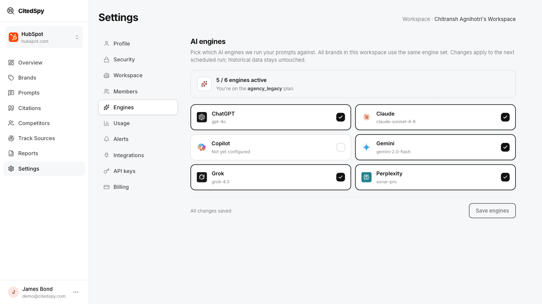Click the Alerts bell icon
This screenshot has height=304, width=542.
[106, 139]
